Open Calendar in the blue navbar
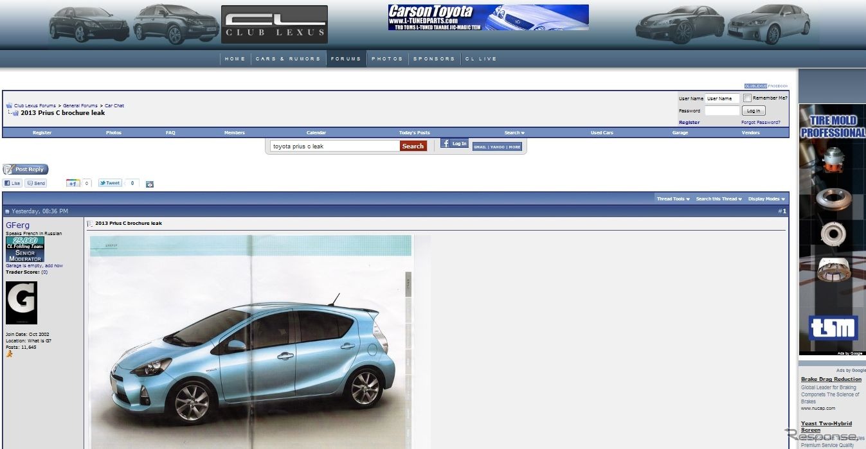Viewport: 866px width, 449px height. [316, 132]
